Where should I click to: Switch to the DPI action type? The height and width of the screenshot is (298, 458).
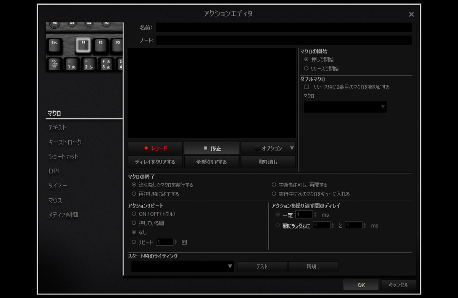(54, 171)
